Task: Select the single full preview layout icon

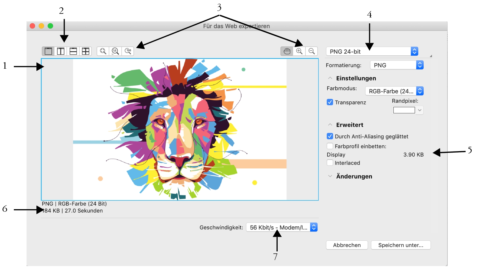Action: [48, 51]
